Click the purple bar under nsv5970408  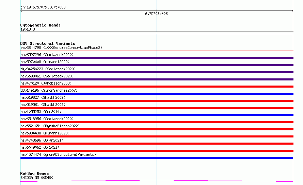[157, 65]
